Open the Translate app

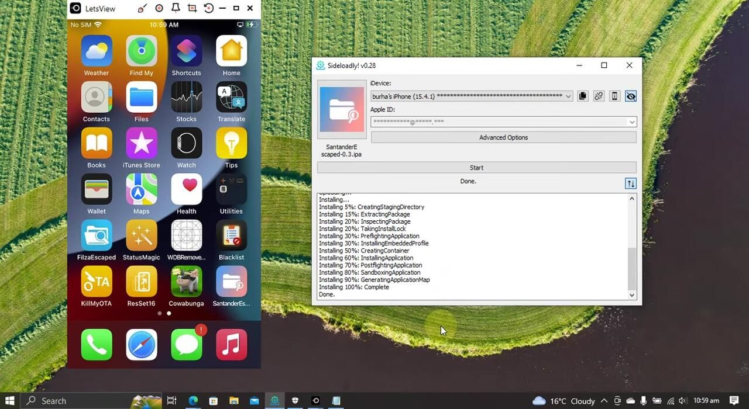click(231, 97)
